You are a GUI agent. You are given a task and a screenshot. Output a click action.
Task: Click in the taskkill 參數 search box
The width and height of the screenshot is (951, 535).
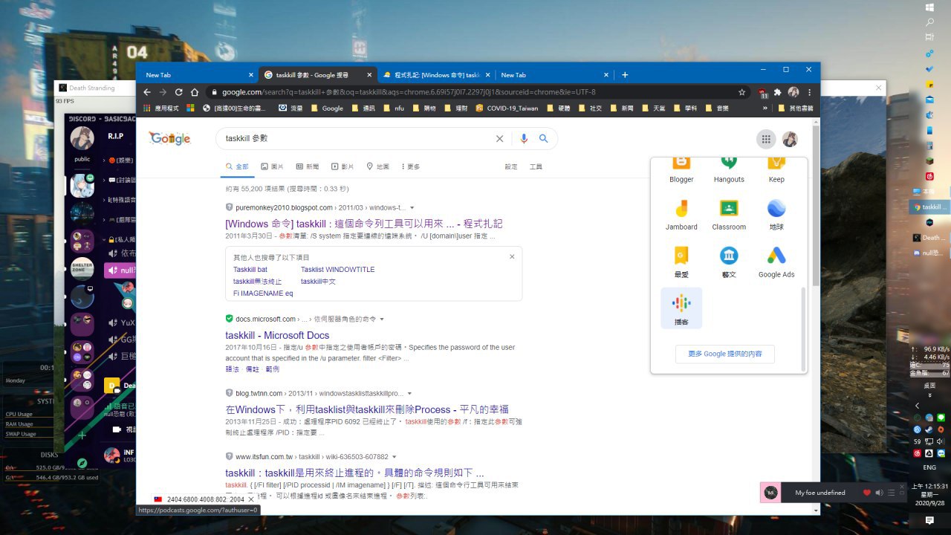[357, 139]
